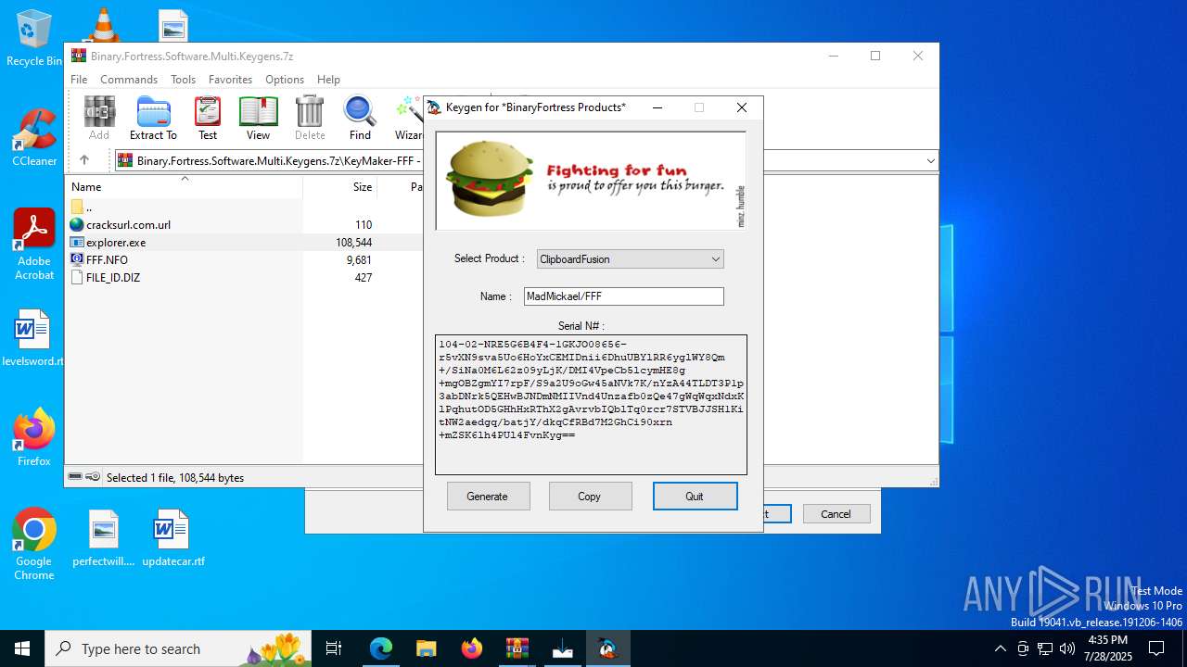1187x667 pixels.
Task: Click the Generate button
Action: pyautogui.click(x=488, y=496)
